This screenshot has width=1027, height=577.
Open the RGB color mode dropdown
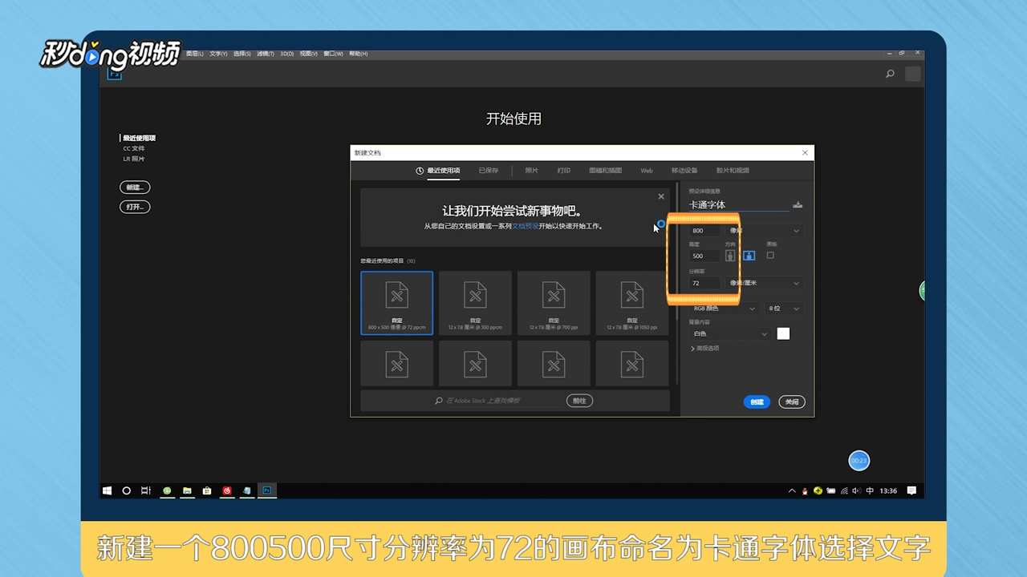click(723, 309)
